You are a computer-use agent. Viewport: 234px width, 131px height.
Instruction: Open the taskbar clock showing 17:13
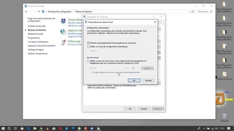click(x=222, y=128)
